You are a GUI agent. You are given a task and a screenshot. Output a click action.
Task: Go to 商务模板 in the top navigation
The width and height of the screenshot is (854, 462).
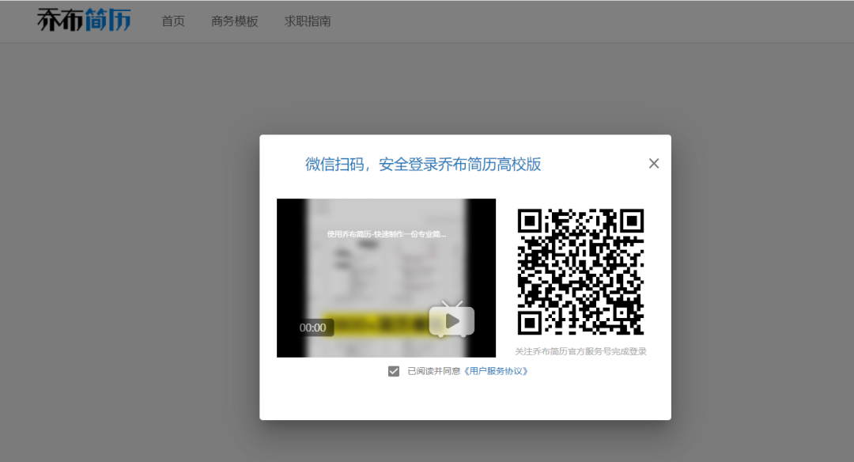click(235, 21)
